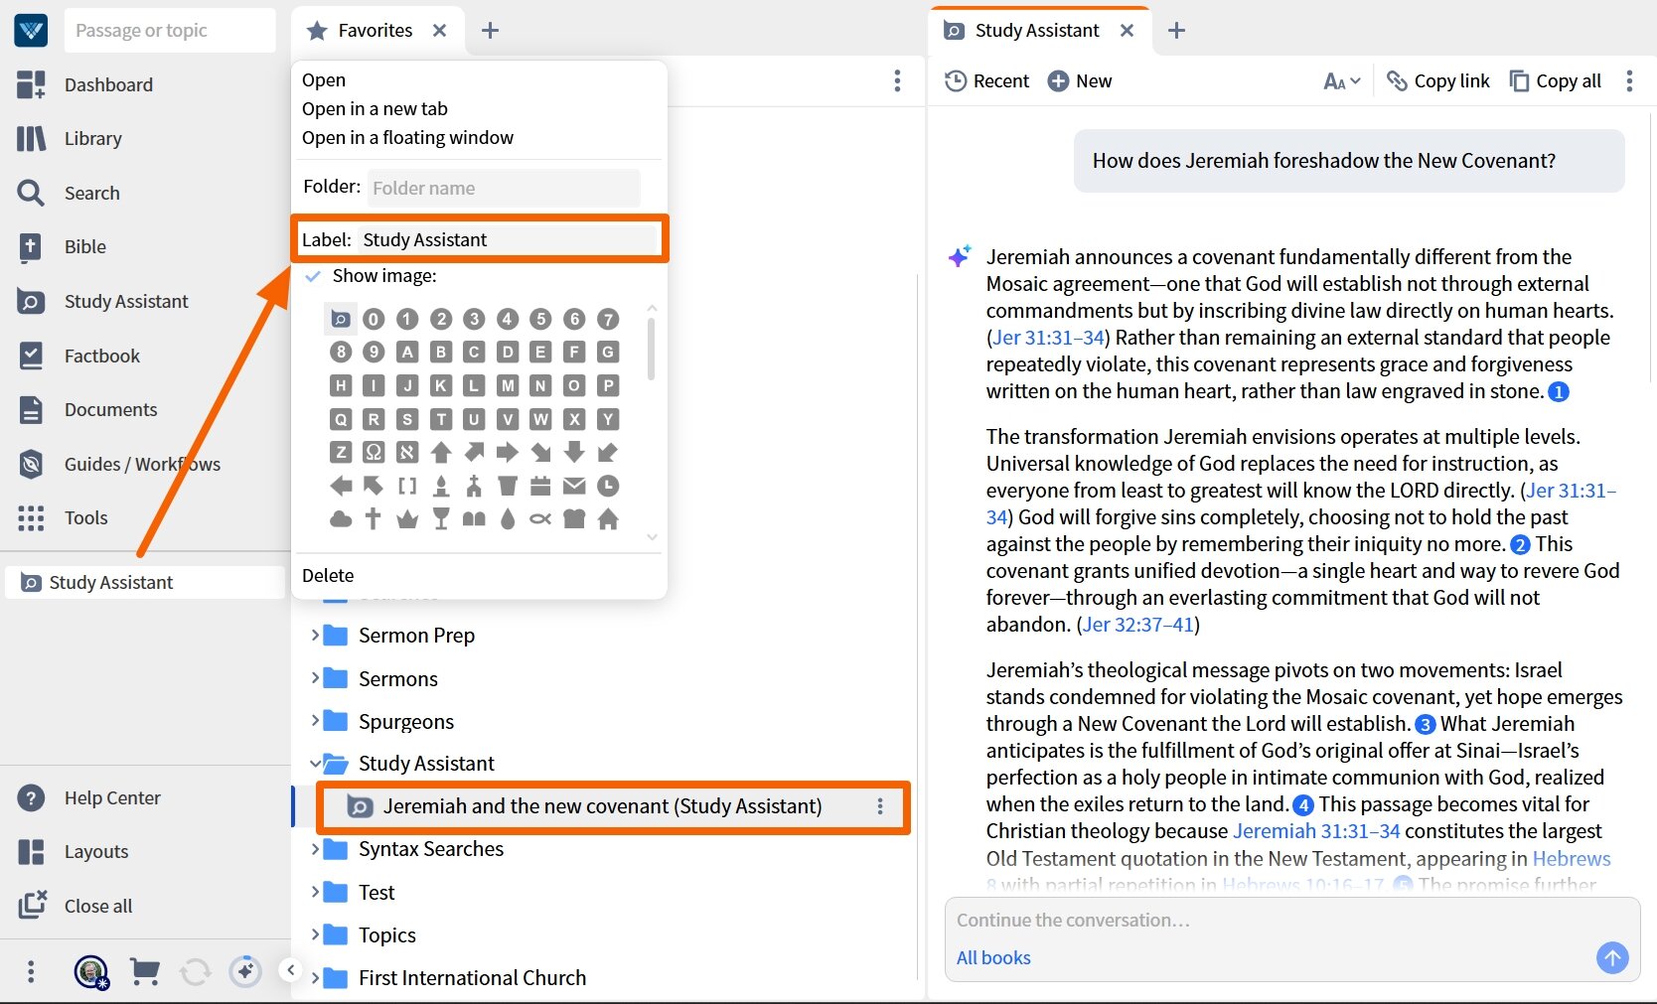Viewport: 1657px width, 1004px height.
Task: Add a new tab beside Study Assistant
Action: pyautogui.click(x=1176, y=30)
